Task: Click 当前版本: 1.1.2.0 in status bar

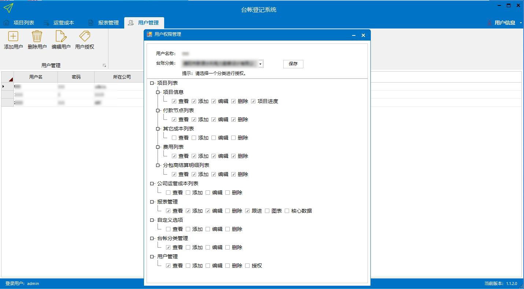Action: 501,284
